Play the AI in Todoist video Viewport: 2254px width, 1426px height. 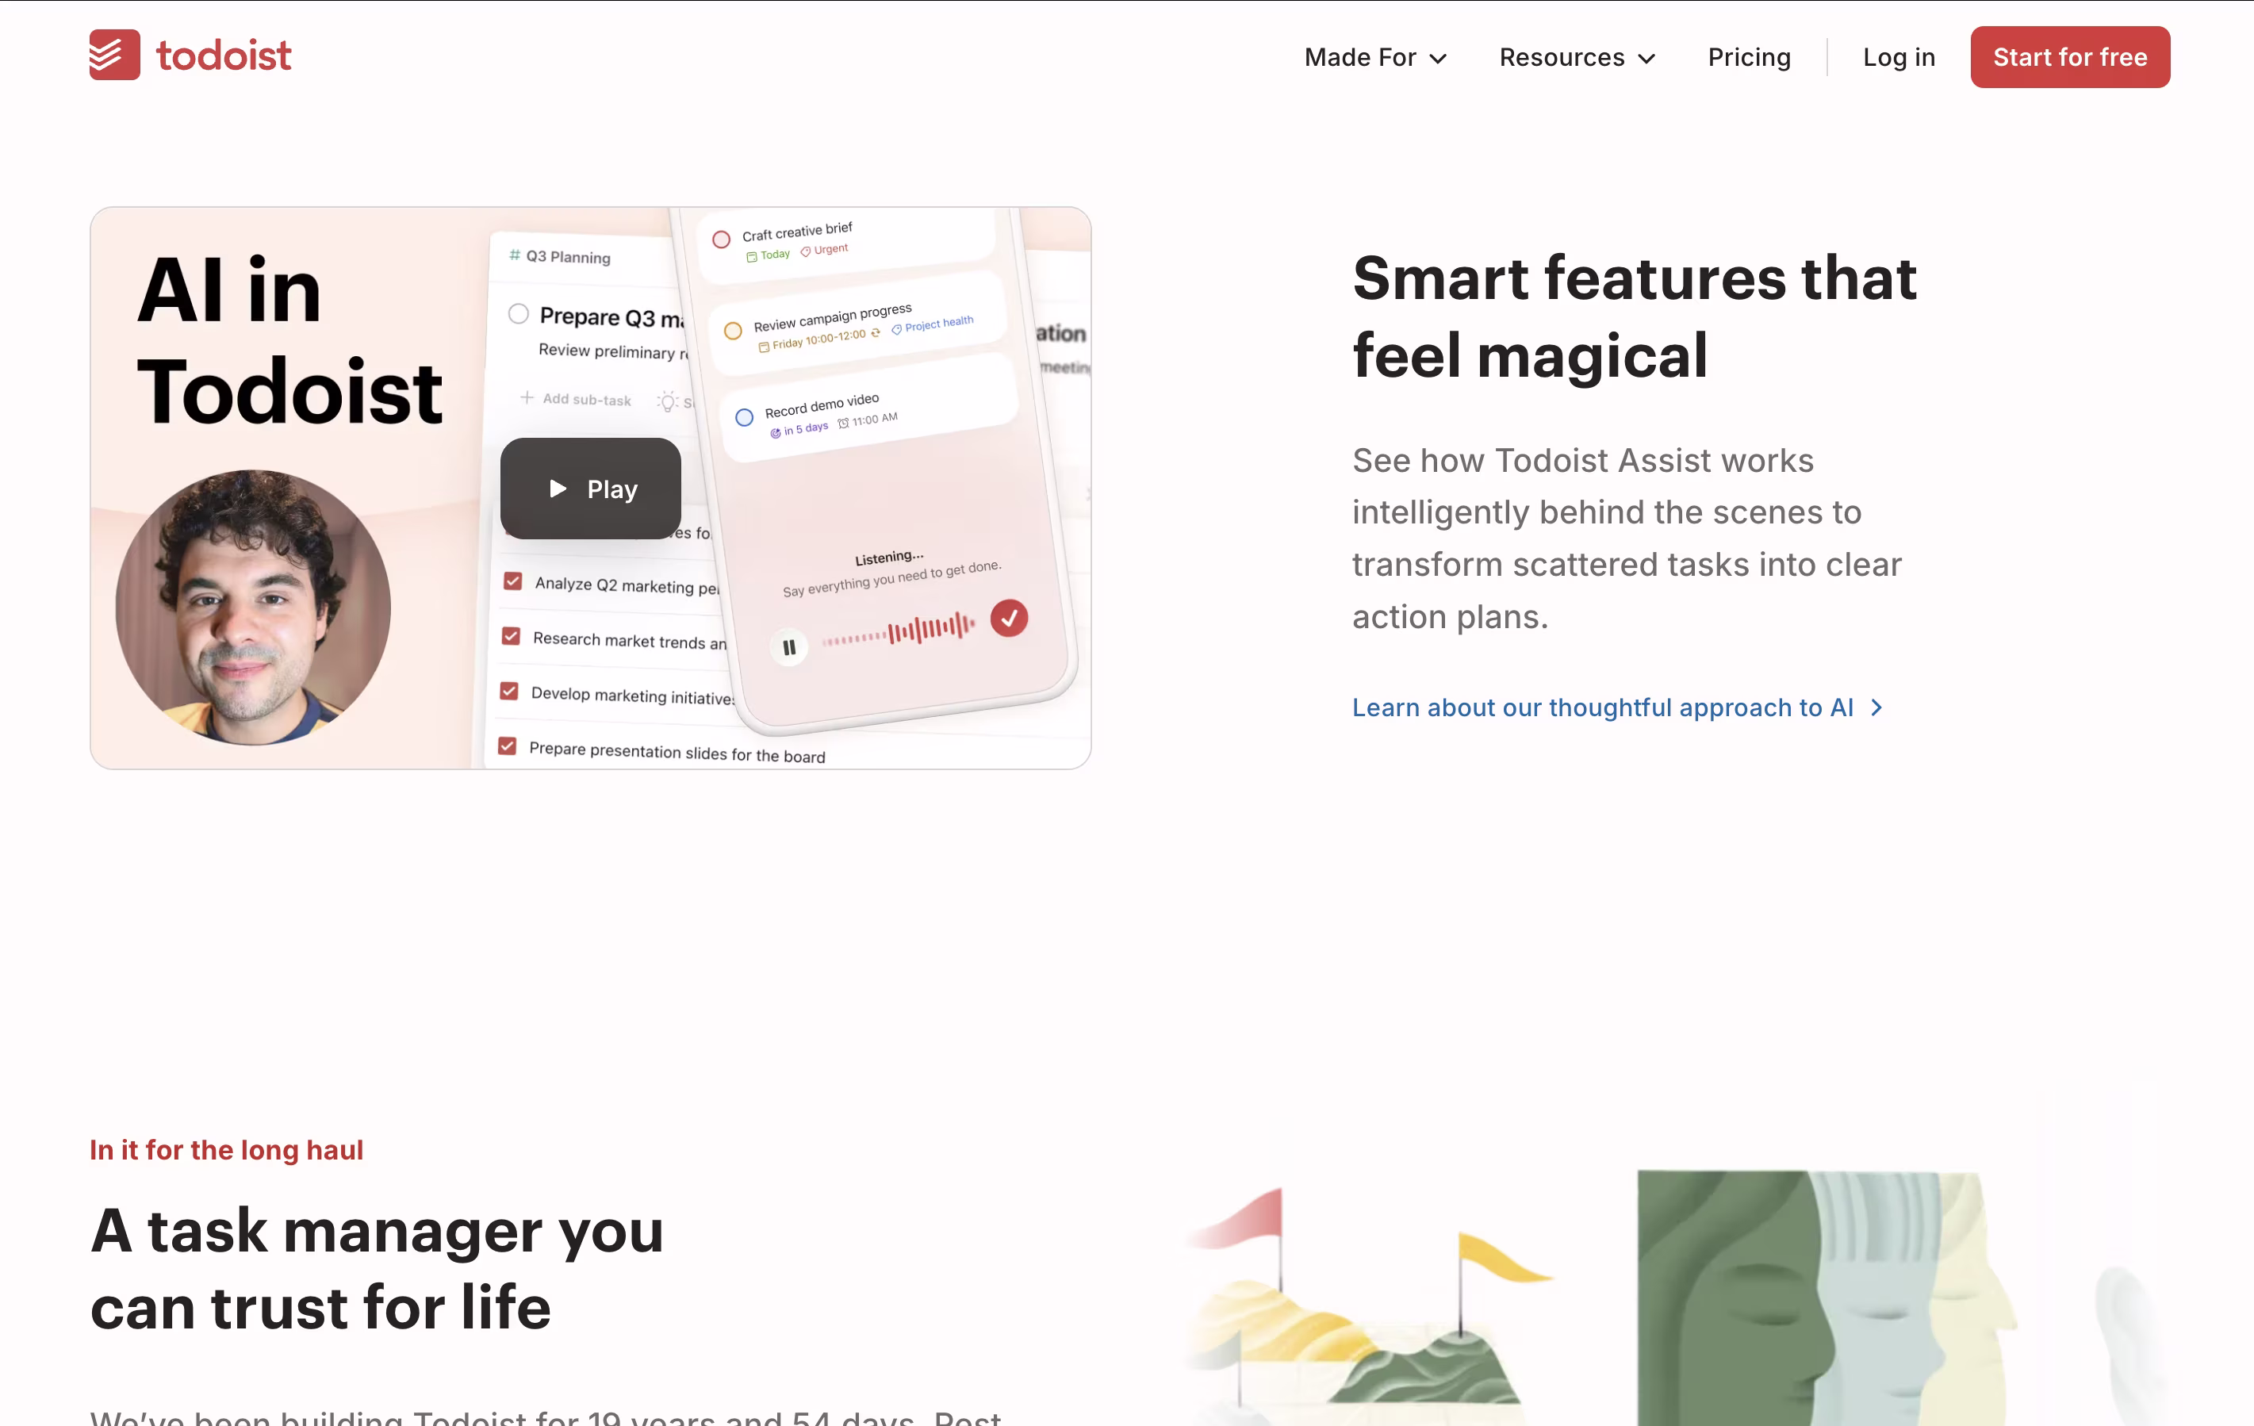pyautogui.click(x=591, y=489)
